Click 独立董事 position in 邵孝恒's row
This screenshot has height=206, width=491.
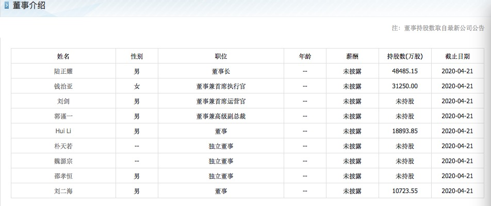[x=221, y=176]
